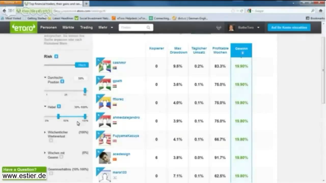Click FujiyamaKazuya's avatar picture

click(x=105, y=139)
